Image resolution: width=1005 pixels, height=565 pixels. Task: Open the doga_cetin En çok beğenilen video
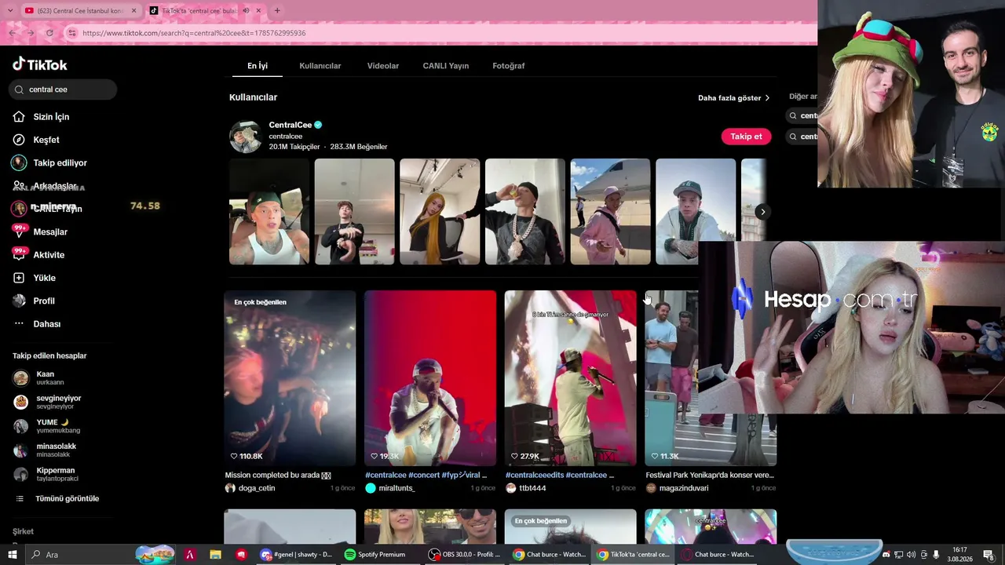coord(290,378)
